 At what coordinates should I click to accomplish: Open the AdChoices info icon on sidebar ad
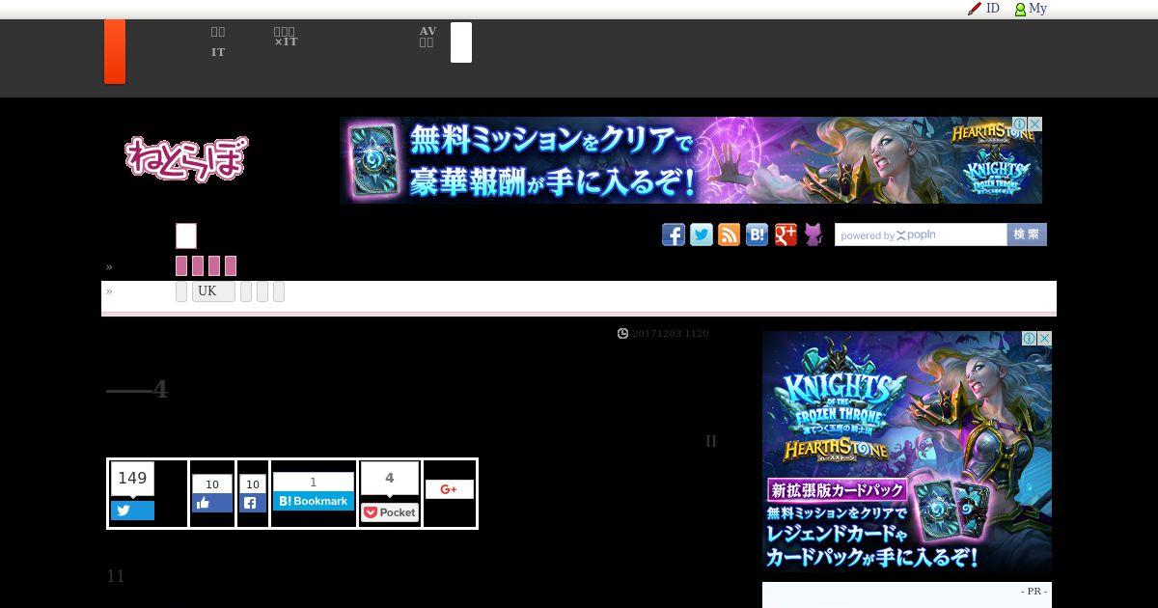point(1030,339)
